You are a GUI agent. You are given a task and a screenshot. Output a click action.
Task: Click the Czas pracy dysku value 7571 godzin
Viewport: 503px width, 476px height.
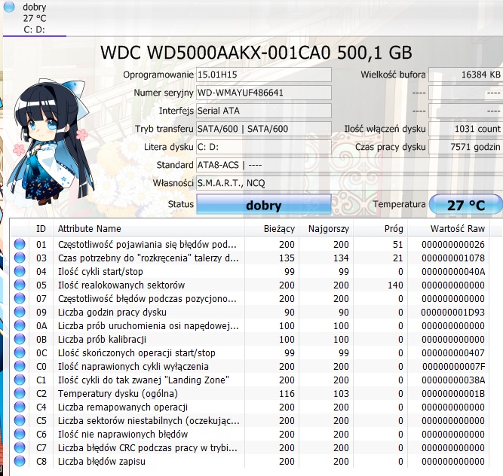pos(466,147)
